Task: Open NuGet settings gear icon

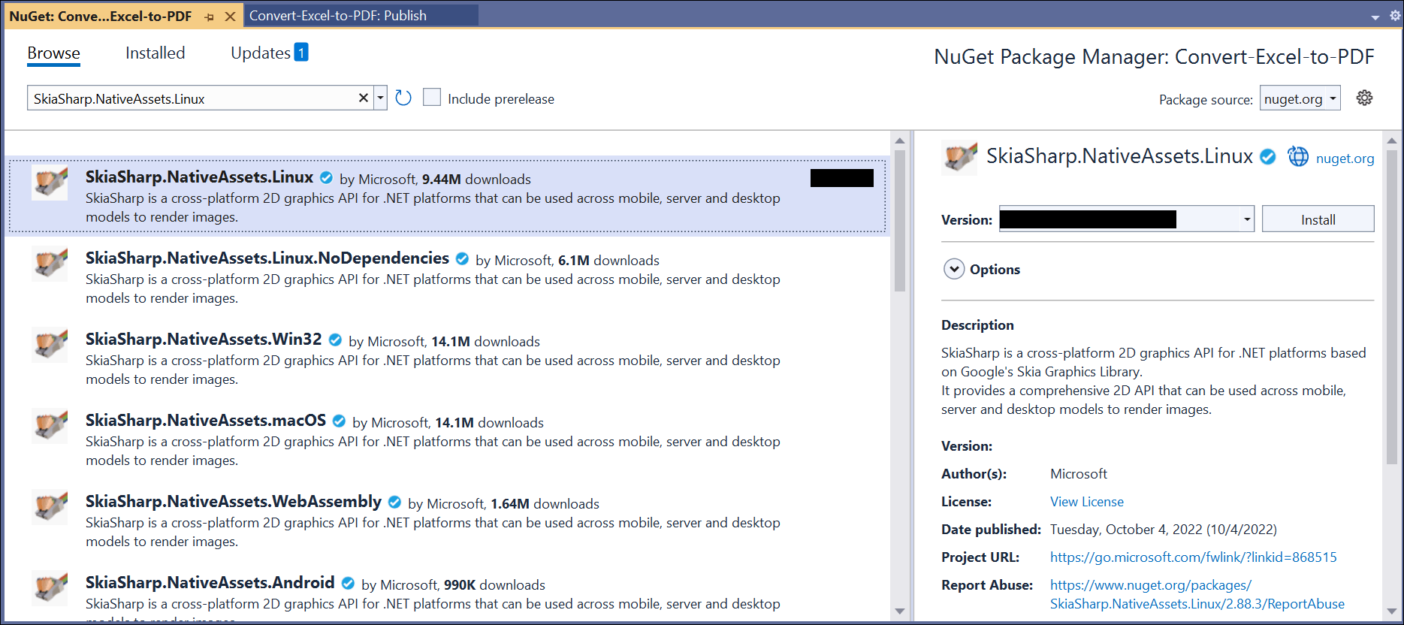Action: [x=1364, y=98]
